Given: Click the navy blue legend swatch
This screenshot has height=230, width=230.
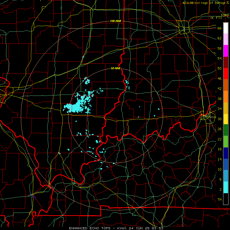Looking at the screenshot, I should click(226, 153).
